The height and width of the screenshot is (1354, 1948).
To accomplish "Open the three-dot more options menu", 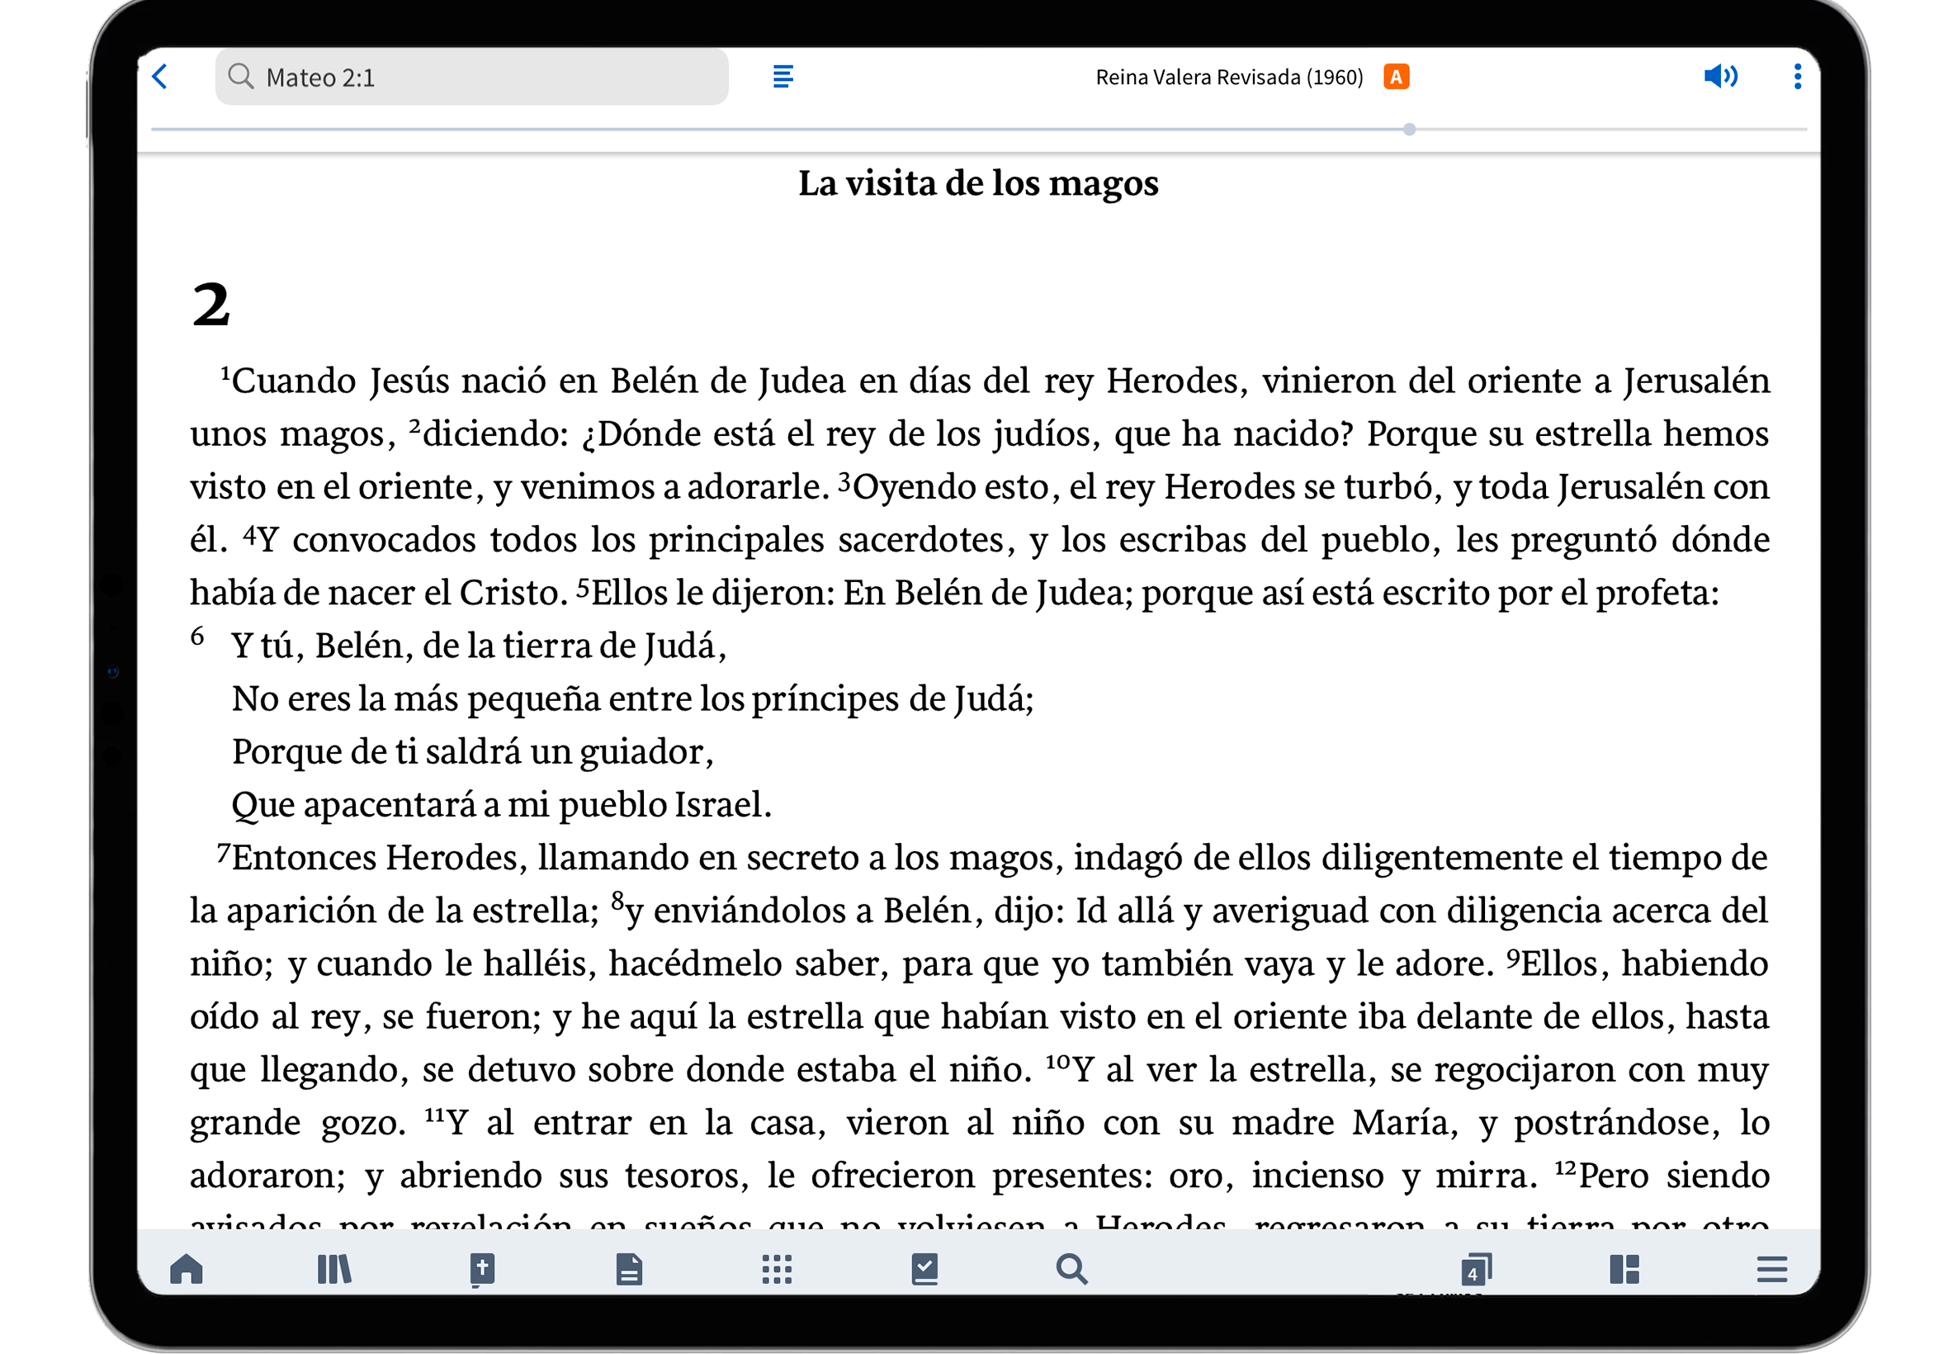I will pos(1796,76).
